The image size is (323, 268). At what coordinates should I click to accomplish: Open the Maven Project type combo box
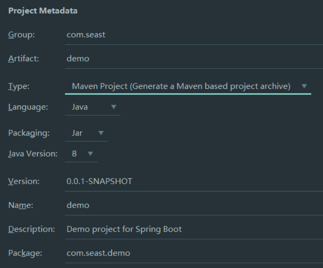(188, 86)
